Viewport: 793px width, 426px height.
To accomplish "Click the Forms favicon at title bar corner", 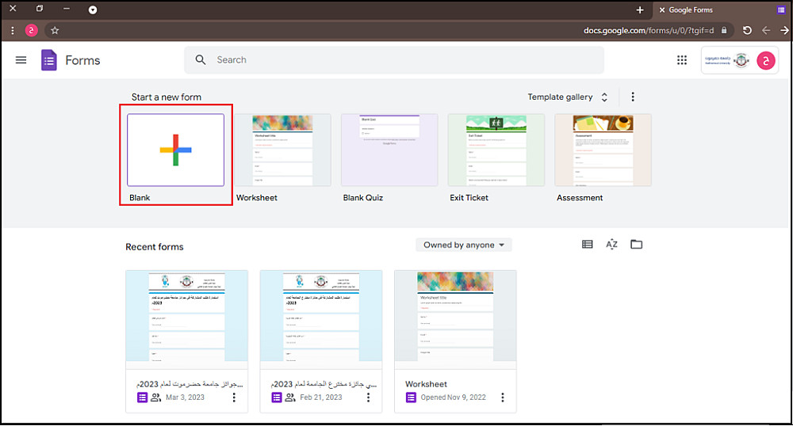I will 781,10.
